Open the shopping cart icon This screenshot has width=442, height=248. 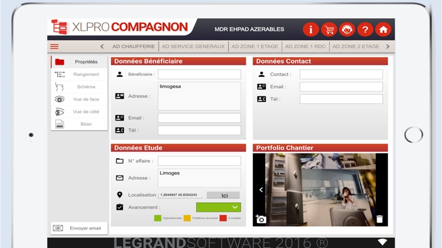tap(329, 29)
